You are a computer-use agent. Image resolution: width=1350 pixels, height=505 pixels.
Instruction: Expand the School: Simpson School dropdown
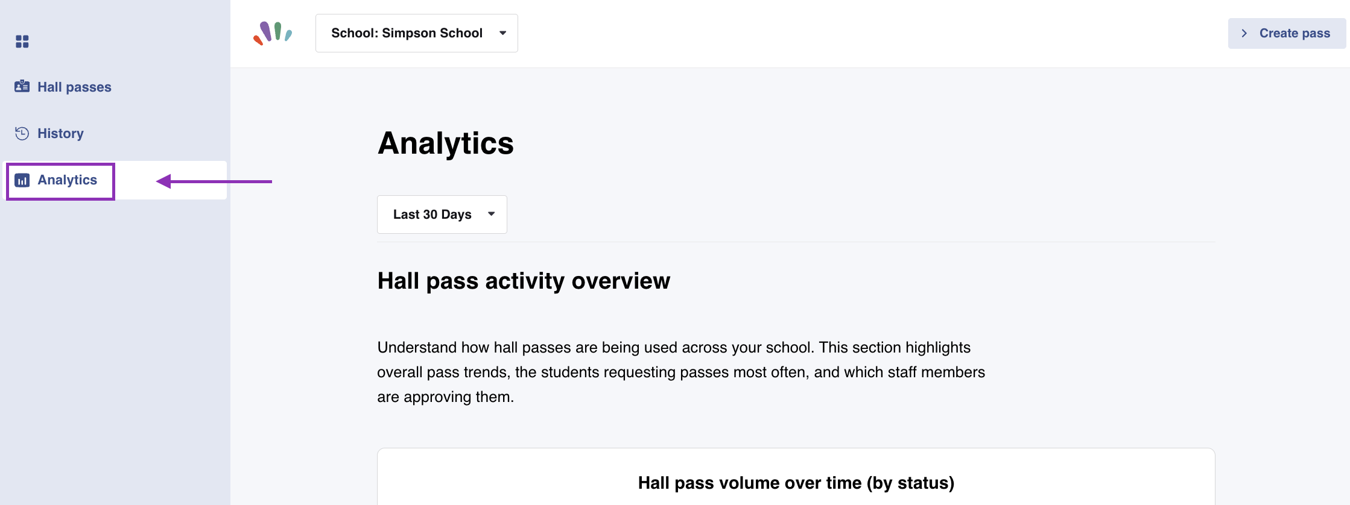[x=417, y=33]
